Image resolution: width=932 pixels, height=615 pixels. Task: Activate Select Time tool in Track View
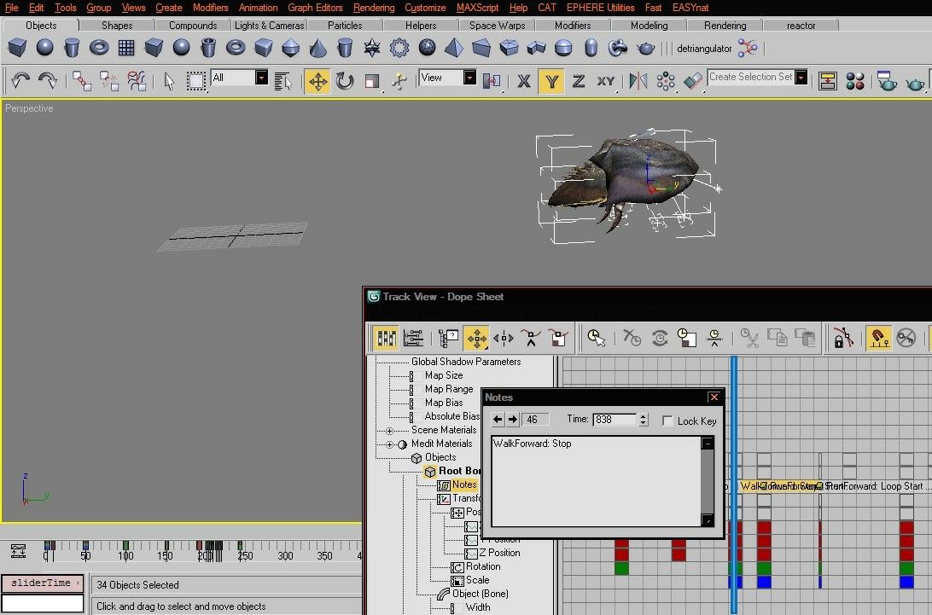coord(597,338)
